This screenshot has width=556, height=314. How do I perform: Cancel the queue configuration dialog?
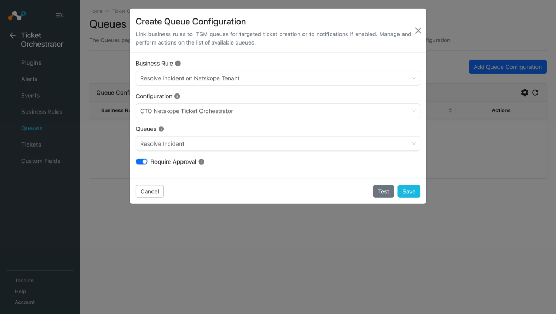(x=150, y=191)
